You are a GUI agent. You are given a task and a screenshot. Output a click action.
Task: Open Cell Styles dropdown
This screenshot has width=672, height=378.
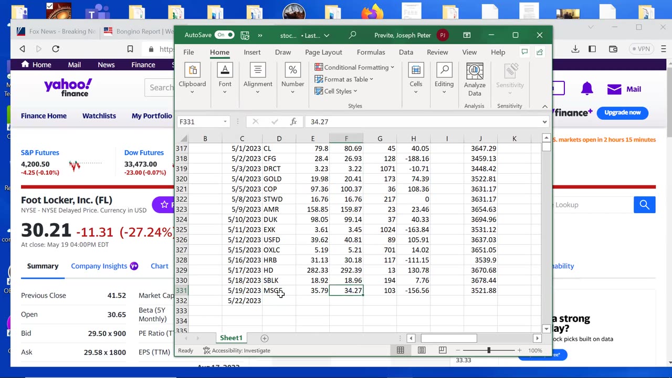point(336,91)
